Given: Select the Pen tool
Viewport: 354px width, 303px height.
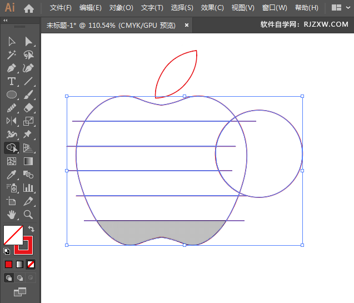Looking at the screenshot, I should coord(12,68).
